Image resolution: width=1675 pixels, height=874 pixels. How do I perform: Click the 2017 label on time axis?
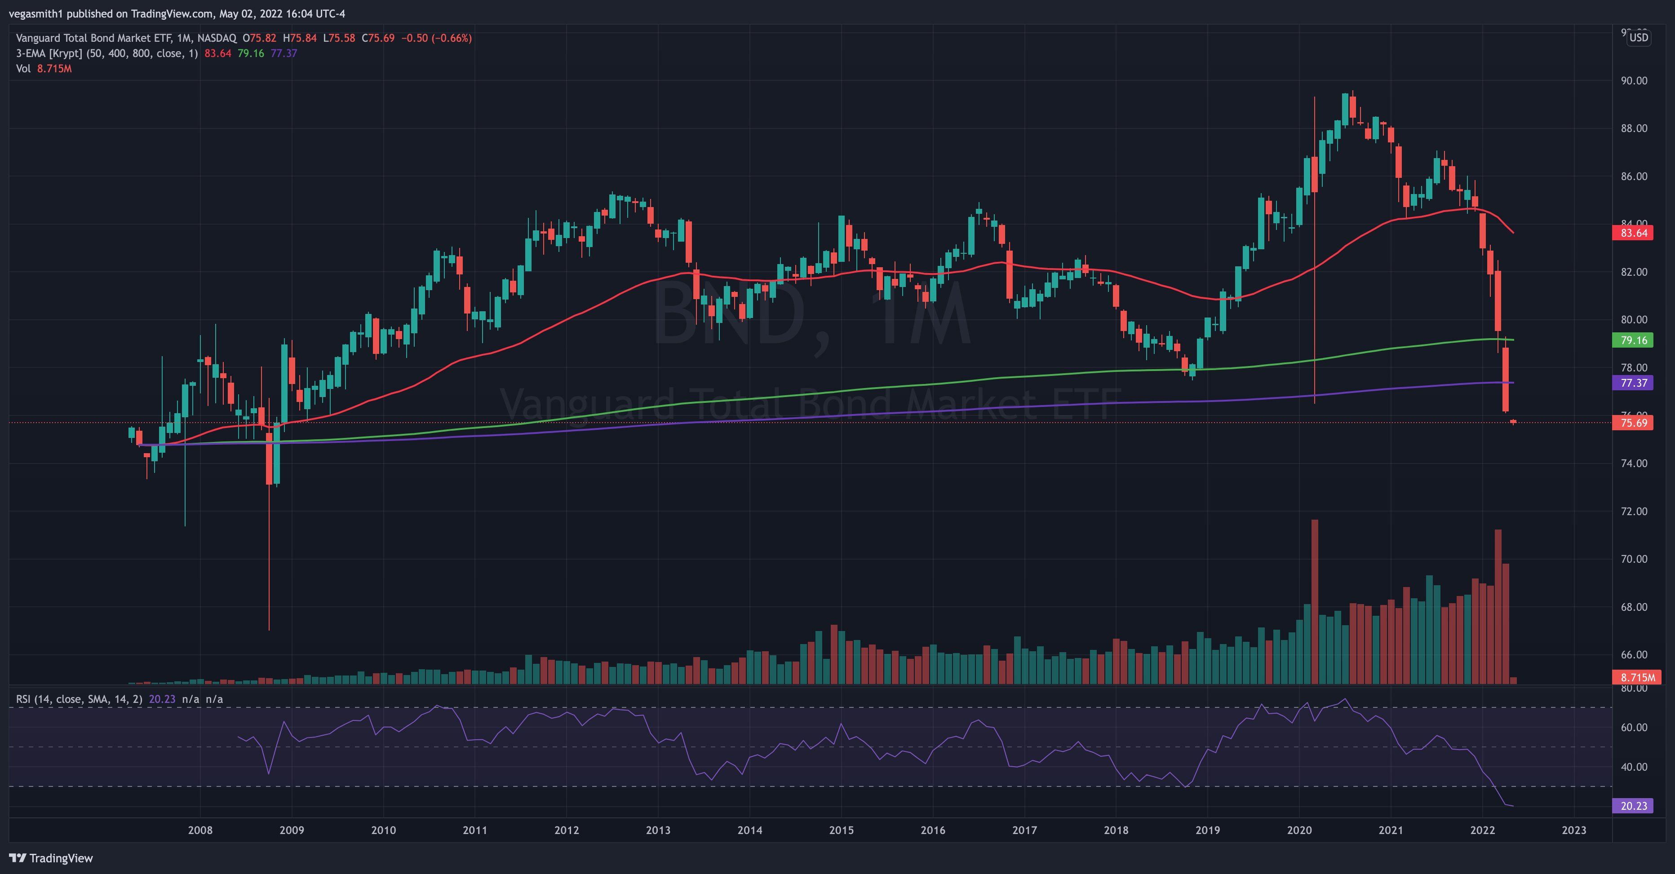(1025, 830)
